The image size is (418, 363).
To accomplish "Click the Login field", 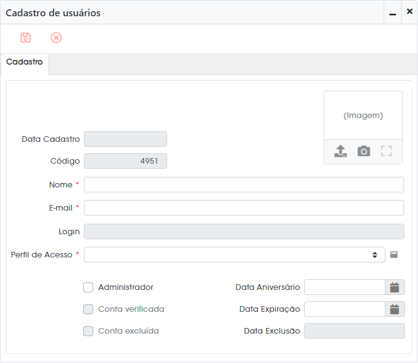I will pos(244,232).
